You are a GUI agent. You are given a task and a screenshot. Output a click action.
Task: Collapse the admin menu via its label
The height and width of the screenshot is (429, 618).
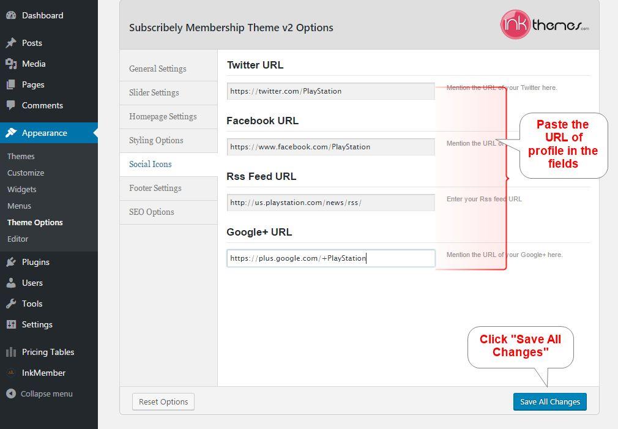47,394
